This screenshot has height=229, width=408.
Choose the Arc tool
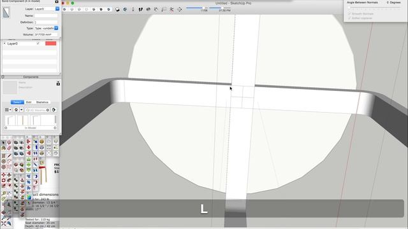point(9,162)
